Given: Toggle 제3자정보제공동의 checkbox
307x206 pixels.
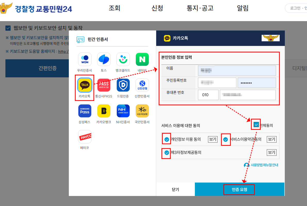Looking at the screenshot, I should click(167, 153).
